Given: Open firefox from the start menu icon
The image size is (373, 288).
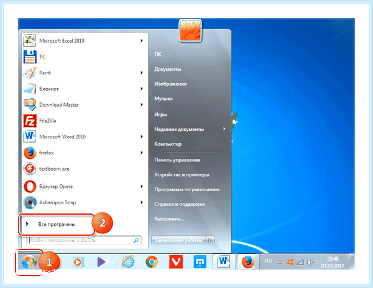Looking at the screenshot, I should click(x=30, y=153).
